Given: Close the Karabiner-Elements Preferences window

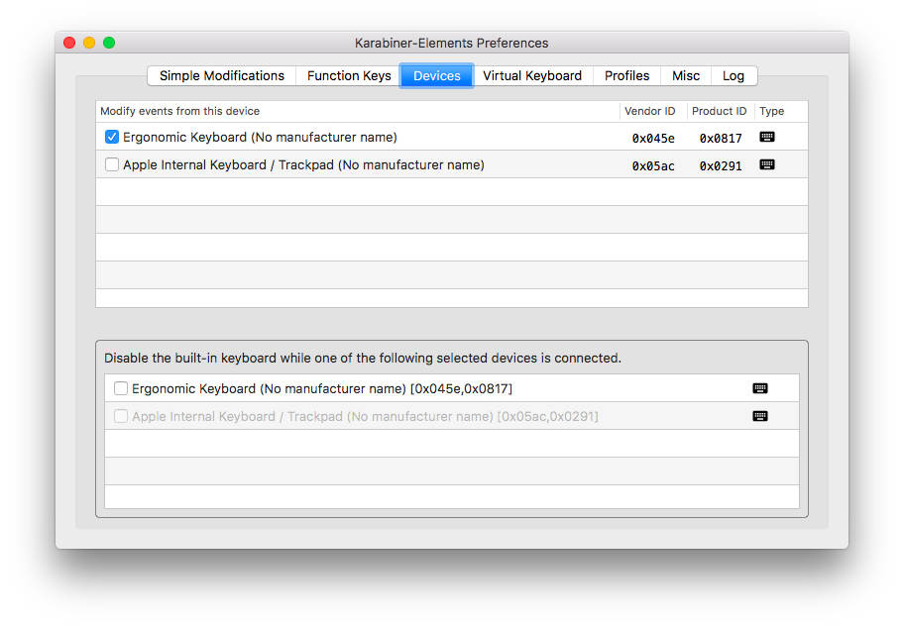Looking at the screenshot, I should click(x=69, y=43).
